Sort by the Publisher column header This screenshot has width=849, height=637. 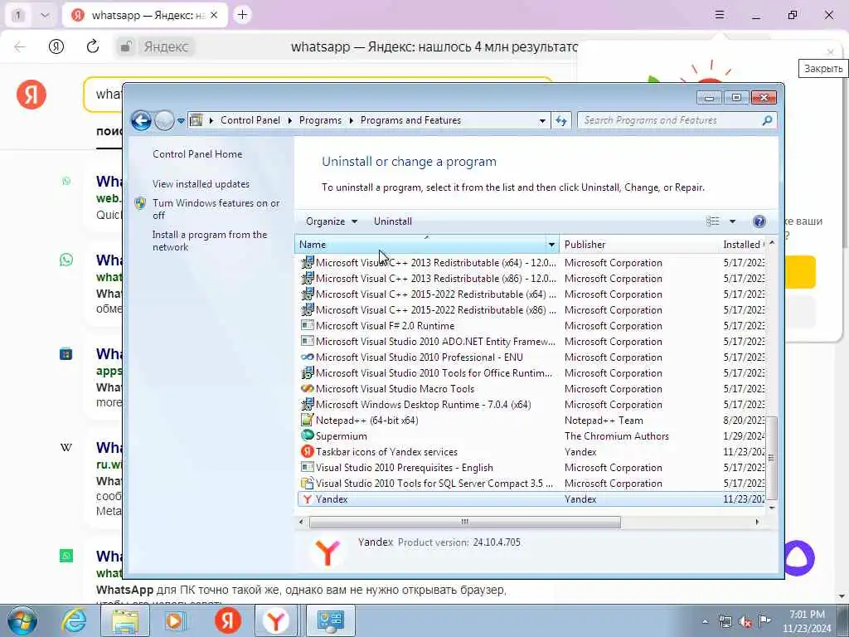639,245
